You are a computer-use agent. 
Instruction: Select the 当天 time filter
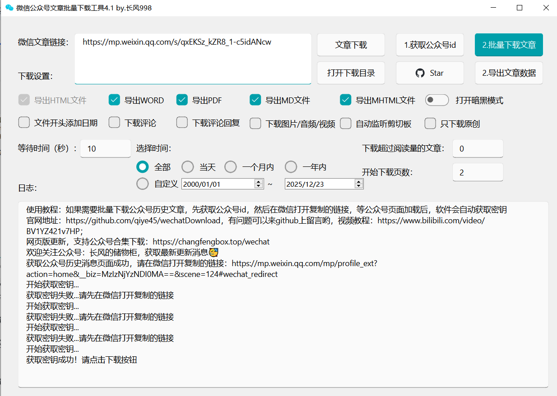188,166
